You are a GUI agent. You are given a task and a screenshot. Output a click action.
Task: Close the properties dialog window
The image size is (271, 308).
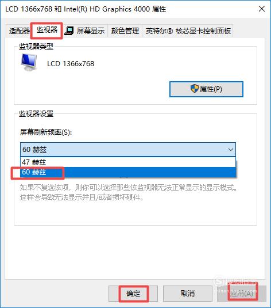click(262, 9)
